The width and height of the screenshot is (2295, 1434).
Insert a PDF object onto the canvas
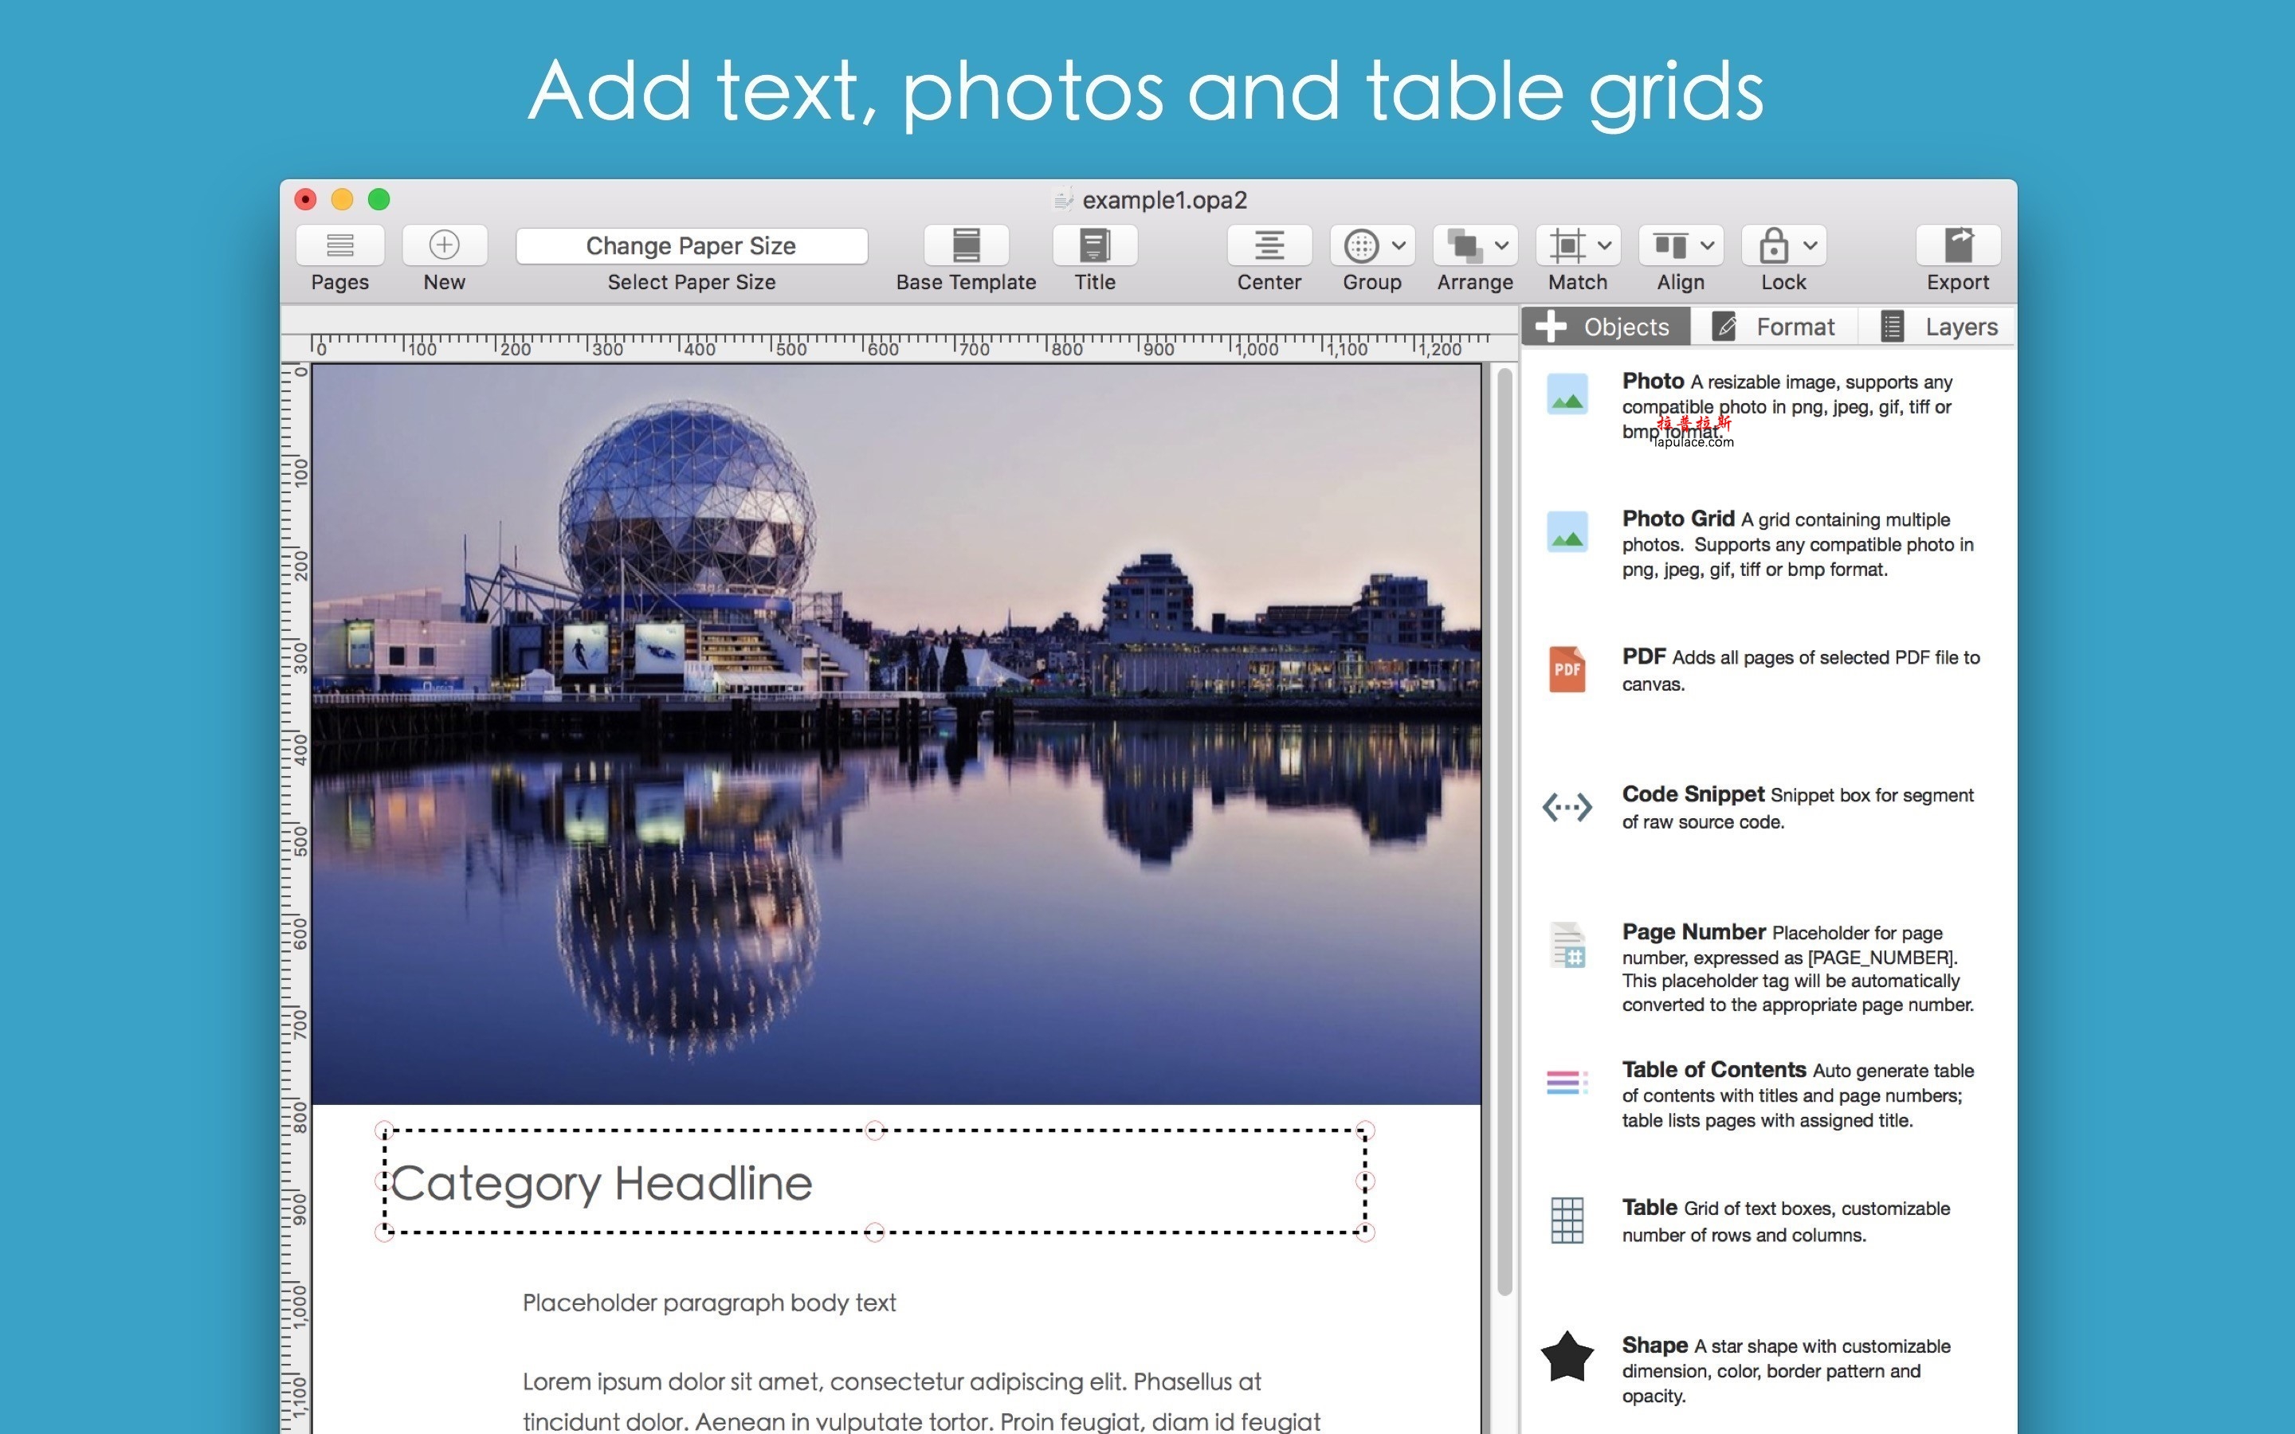[x=1567, y=668]
